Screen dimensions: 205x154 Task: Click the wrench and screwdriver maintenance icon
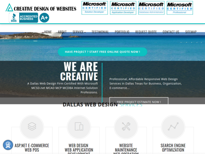tap(126, 127)
